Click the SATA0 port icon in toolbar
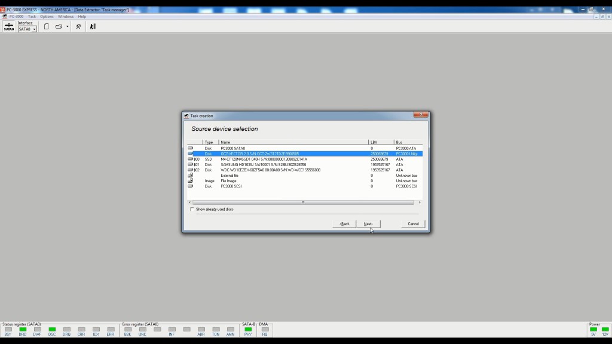The width and height of the screenshot is (612, 344). 9,26
